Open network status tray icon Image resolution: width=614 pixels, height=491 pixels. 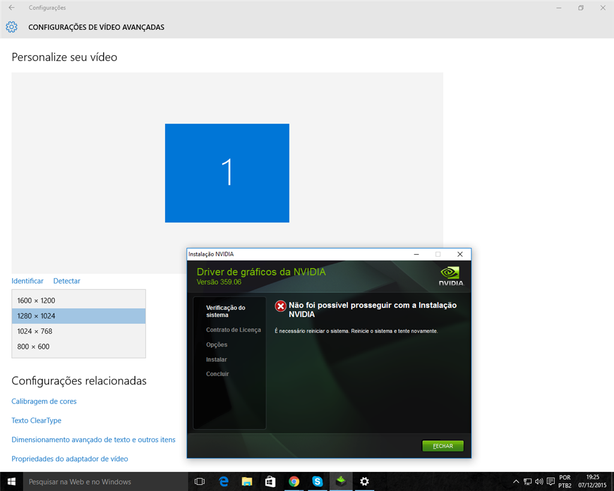pos(528,481)
